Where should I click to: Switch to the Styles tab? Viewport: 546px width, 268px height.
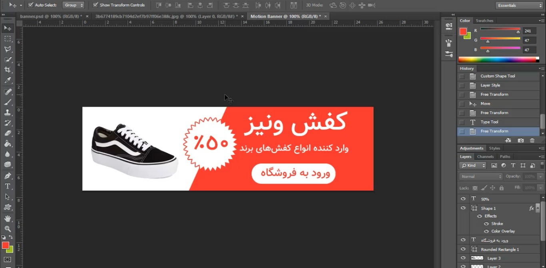tap(494, 148)
